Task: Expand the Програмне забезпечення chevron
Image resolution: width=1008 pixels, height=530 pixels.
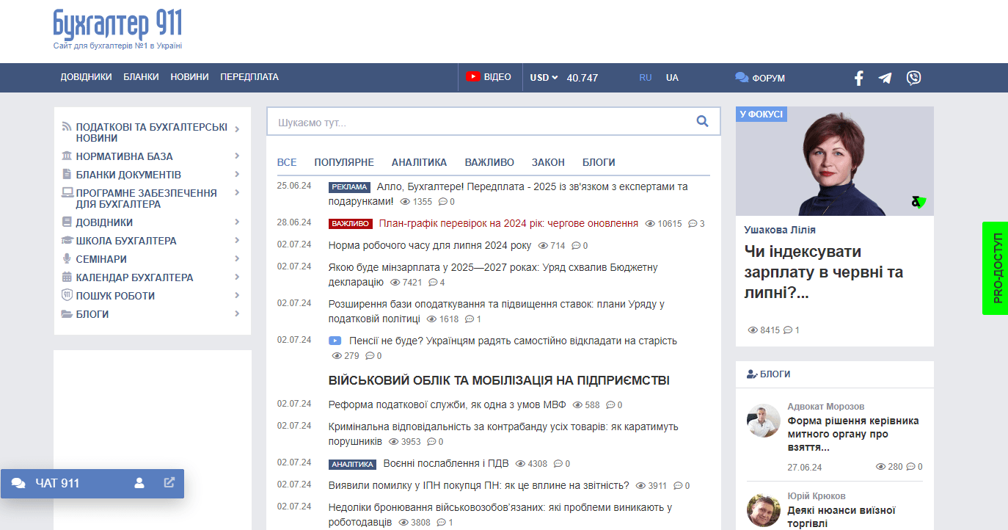Action: point(237,192)
